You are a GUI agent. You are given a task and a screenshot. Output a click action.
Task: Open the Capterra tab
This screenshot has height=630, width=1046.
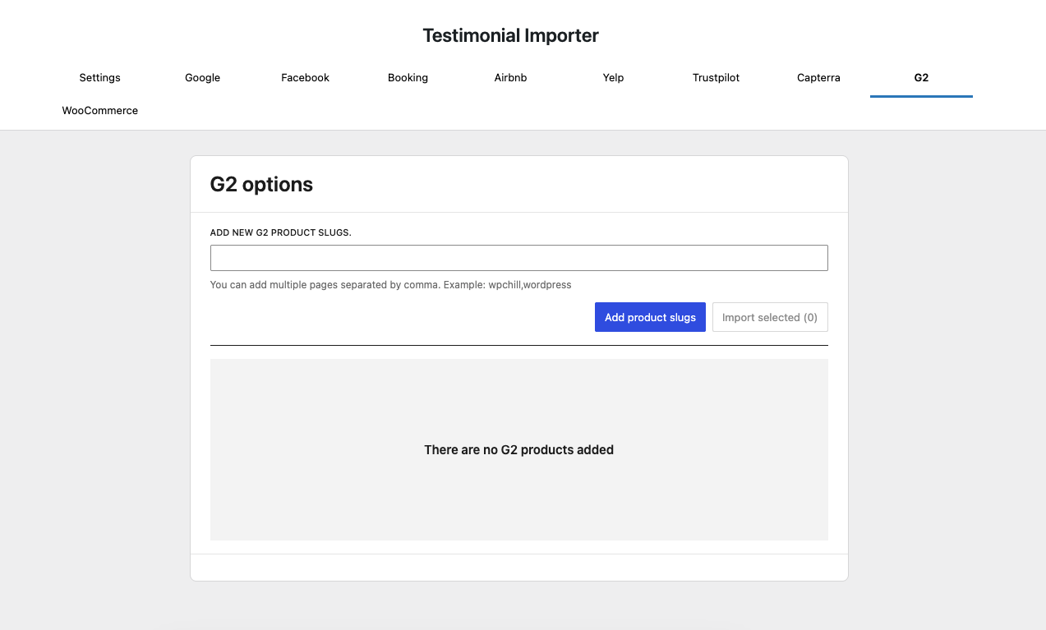click(x=819, y=77)
